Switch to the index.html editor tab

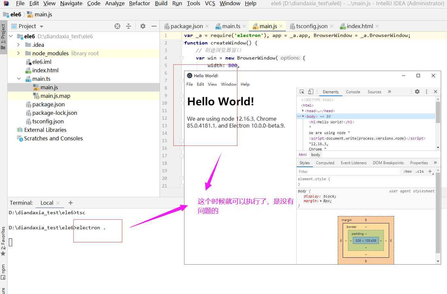pyautogui.click(x=360, y=26)
